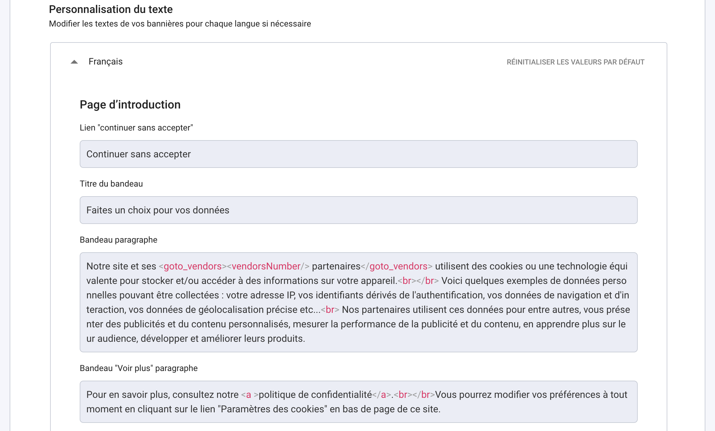Select the vendorsNumber placeholder tag
Image resolution: width=715 pixels, height=431 pixels.
pyautogui.click(x=265, y=266)
